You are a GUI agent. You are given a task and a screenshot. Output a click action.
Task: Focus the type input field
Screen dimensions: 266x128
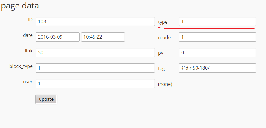(x=217, y=21)
